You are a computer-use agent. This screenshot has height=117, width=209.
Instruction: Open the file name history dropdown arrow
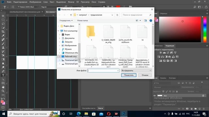(x=118, y=71)
